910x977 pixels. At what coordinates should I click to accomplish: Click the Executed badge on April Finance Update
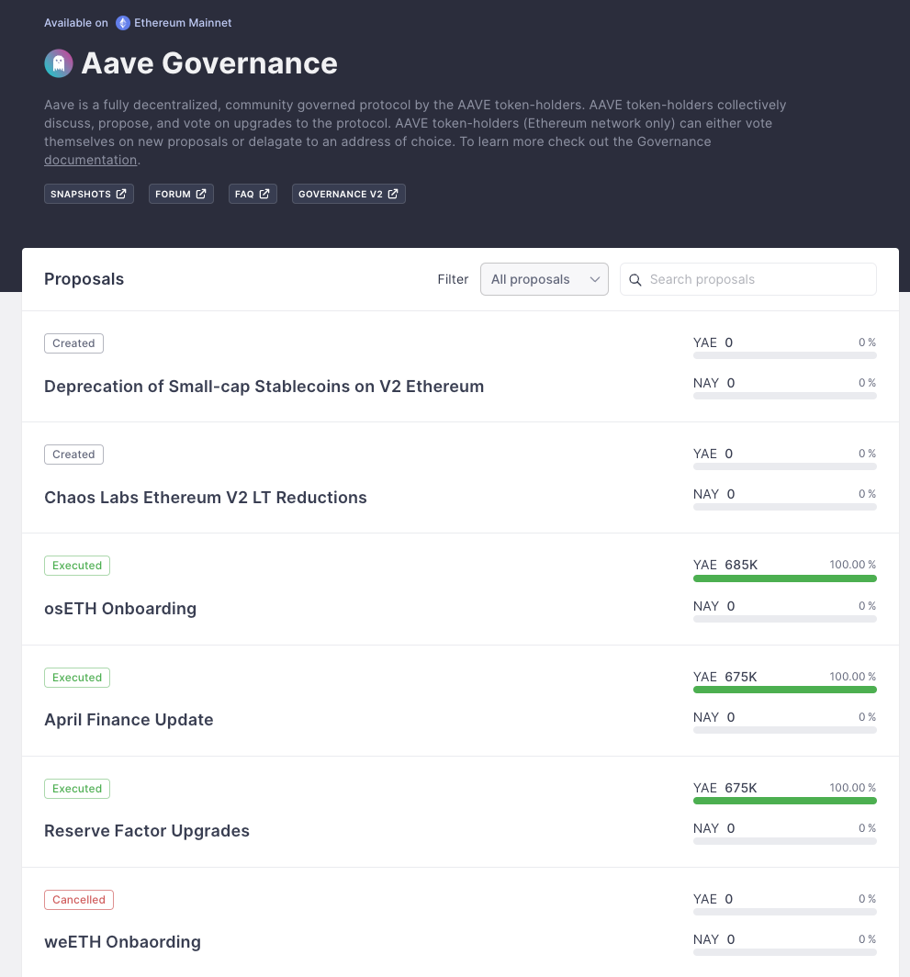[x=76, y=678]
